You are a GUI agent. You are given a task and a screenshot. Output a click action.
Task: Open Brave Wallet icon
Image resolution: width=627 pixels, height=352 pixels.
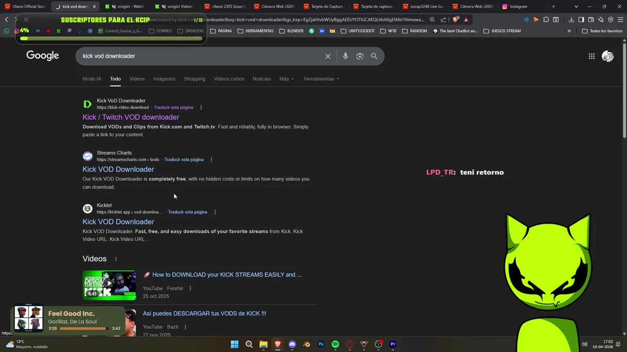pyautogui.click(x=591, y=20)
